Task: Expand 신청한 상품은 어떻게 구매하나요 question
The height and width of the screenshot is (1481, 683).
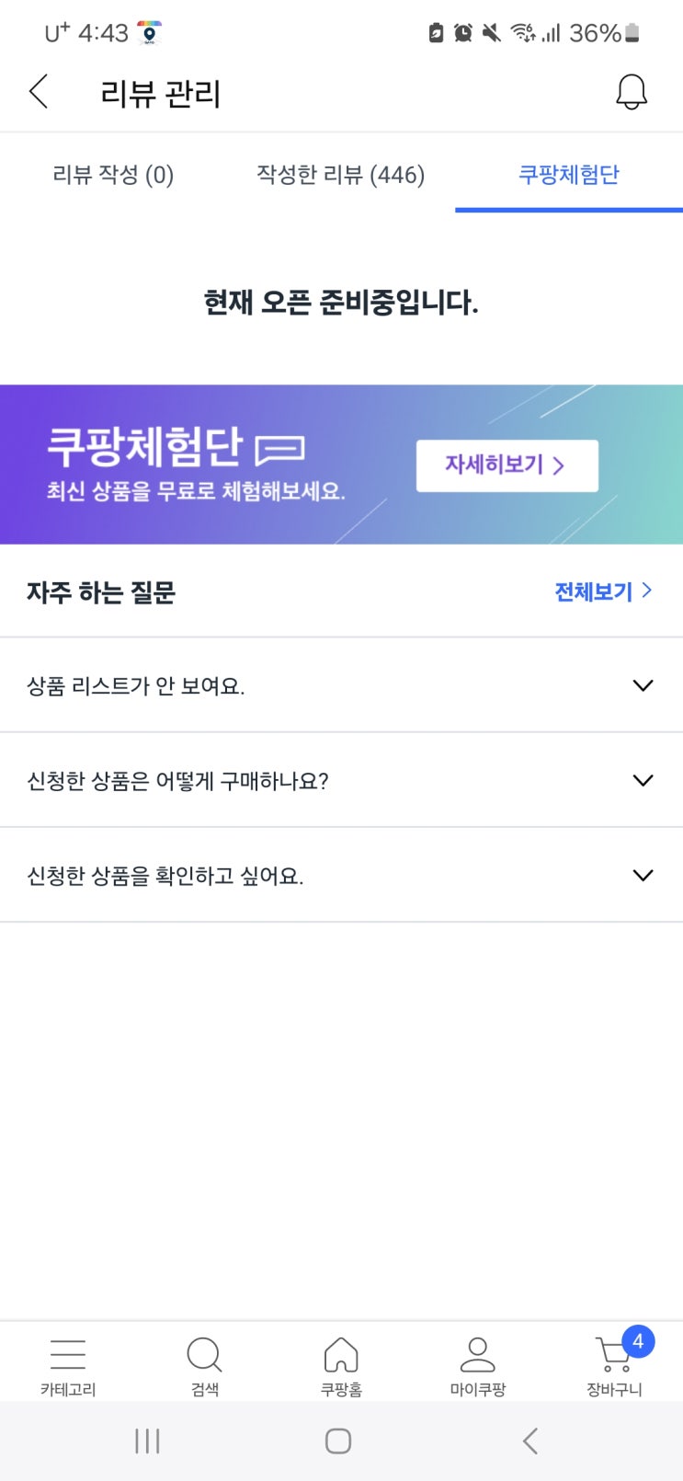Action: (341, 780)
